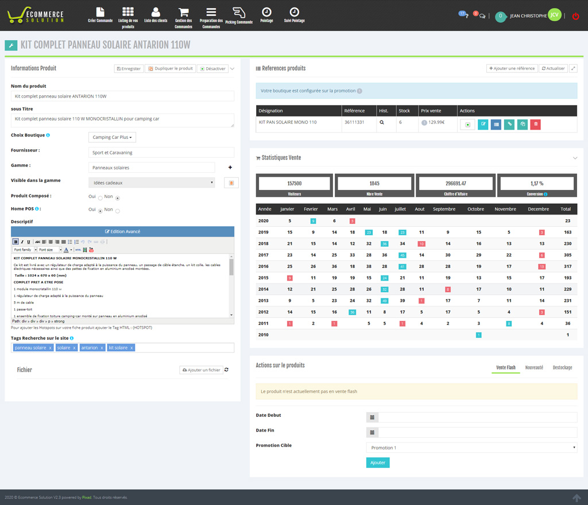Open the Picking Commande scanner icon
Image resolution: width=588 pixels, height=505 pixels.
(x=239, y=12)
